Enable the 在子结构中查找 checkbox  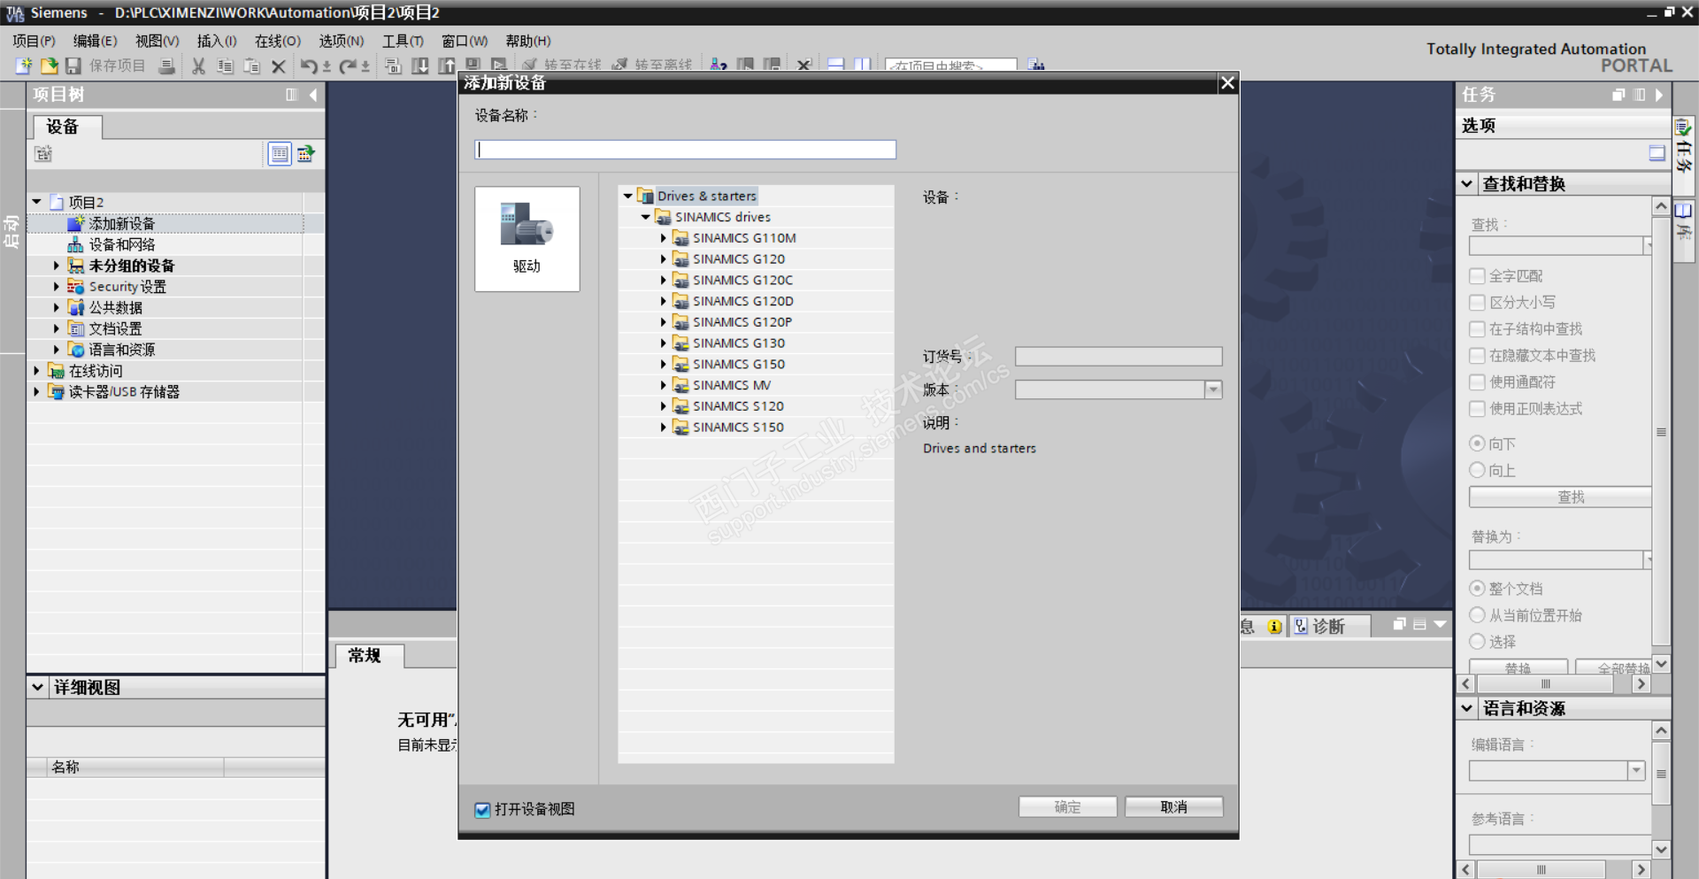click(x=1477, y=329)
